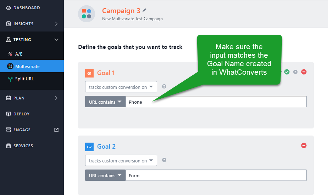Remove Goal 1 with the red minus icon
This screenshot has width=328, height=195.
[304, 72]
